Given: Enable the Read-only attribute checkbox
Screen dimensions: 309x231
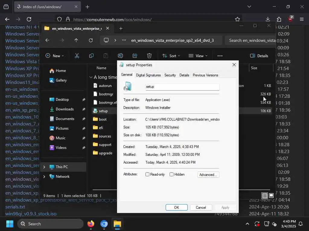Looking at the screenshot, I should (x=147, y=174).
